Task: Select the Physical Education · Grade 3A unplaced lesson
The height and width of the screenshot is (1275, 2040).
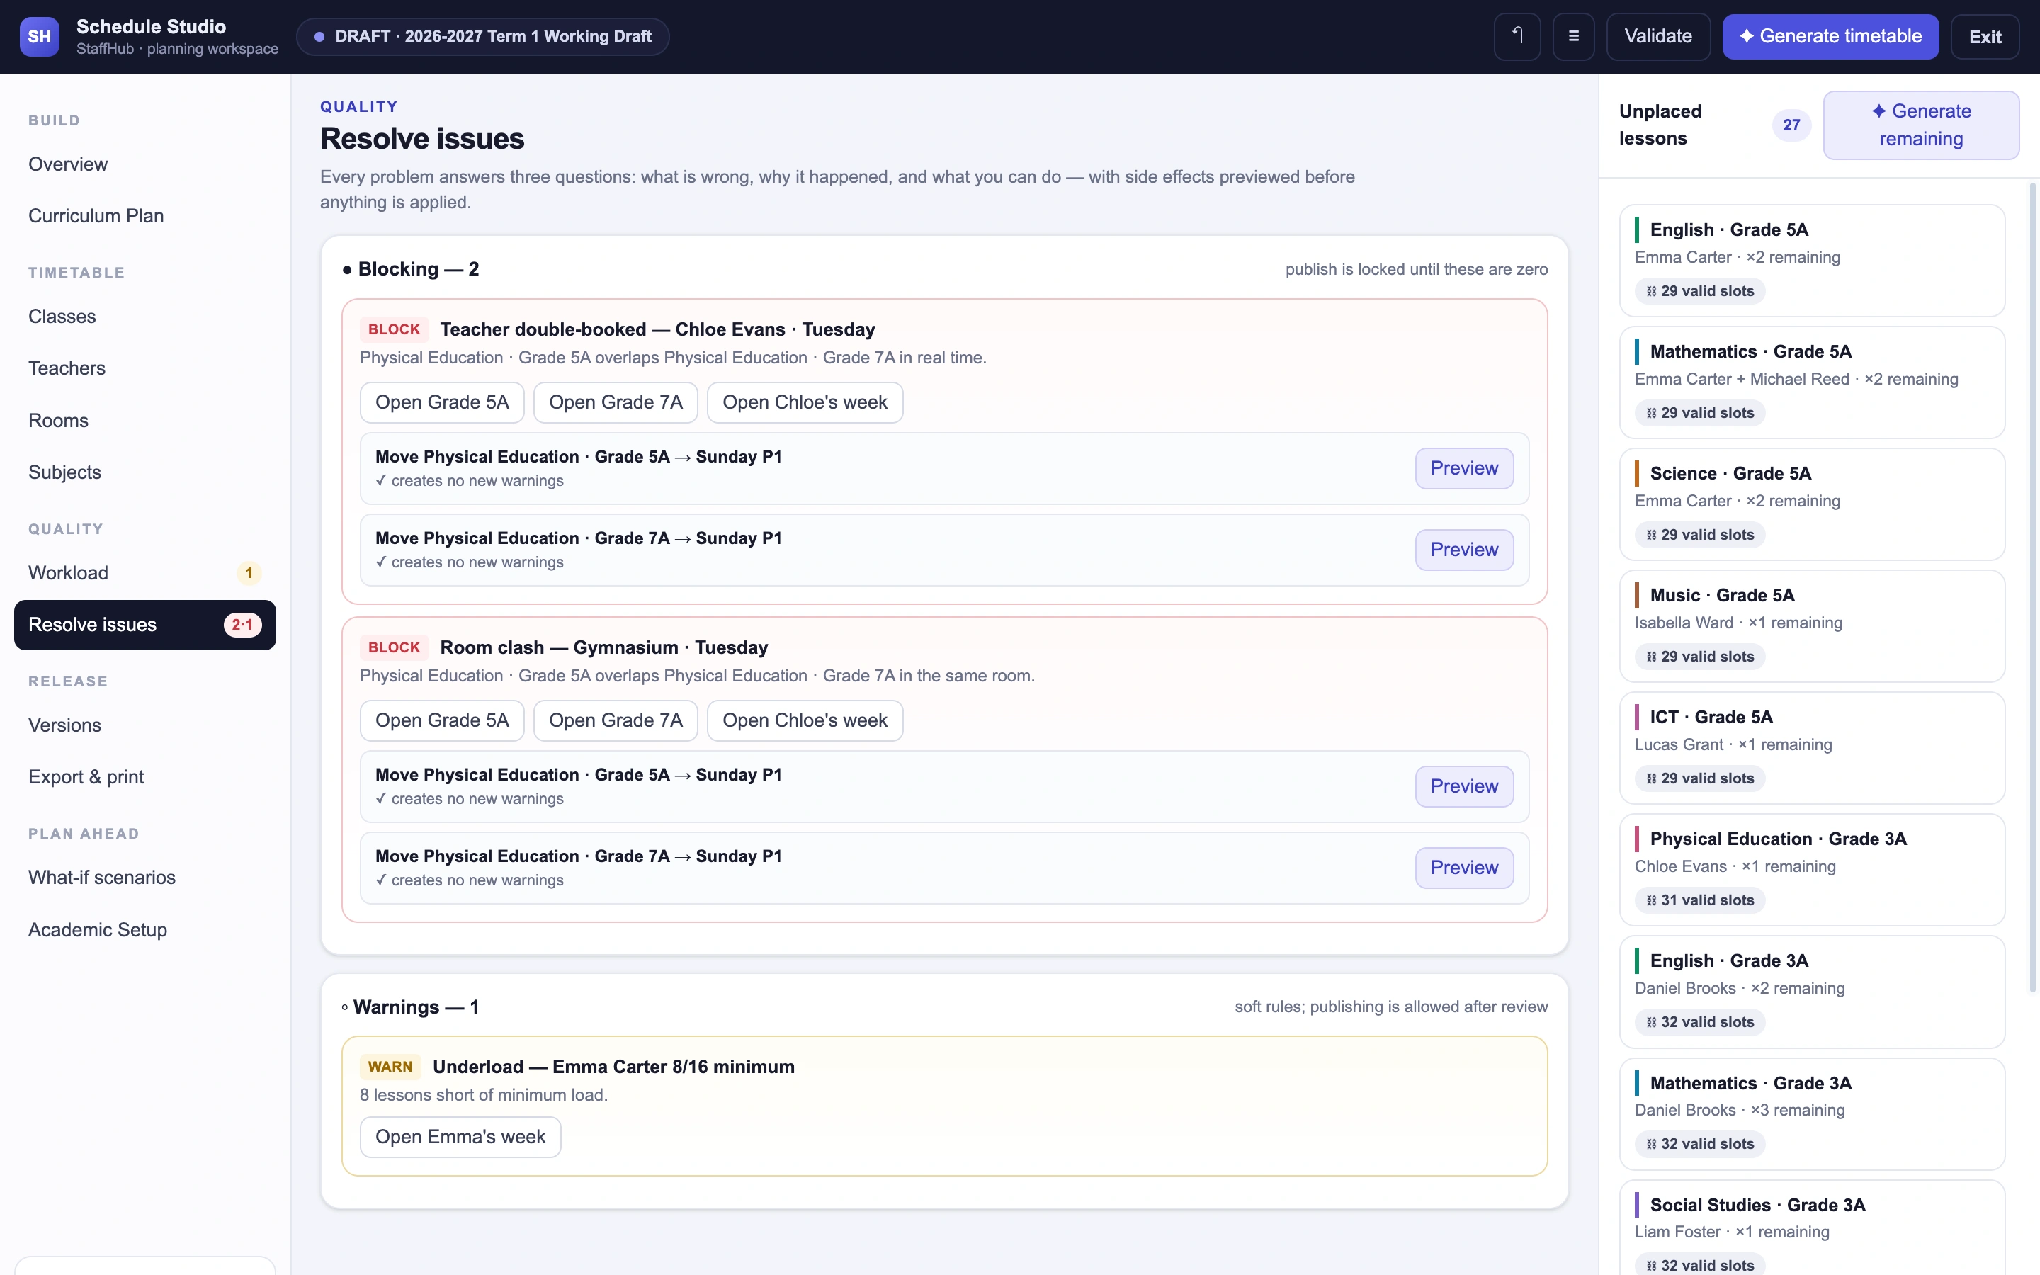Action: pyautogui.click(x=1811, y=869)
